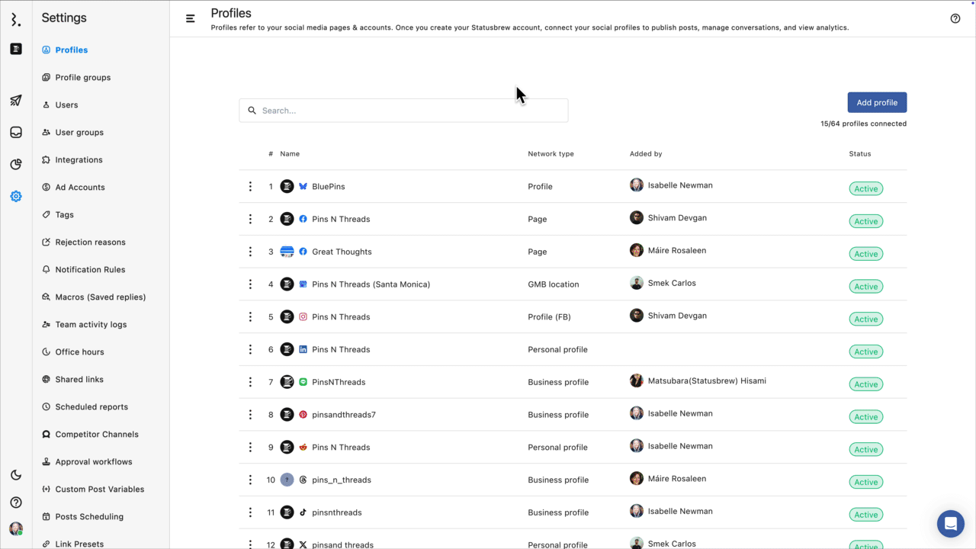This screenshot has width=976, height=549.
Task: Click "Profile (FB)" network type cell
Action: (x=549, y=317)
